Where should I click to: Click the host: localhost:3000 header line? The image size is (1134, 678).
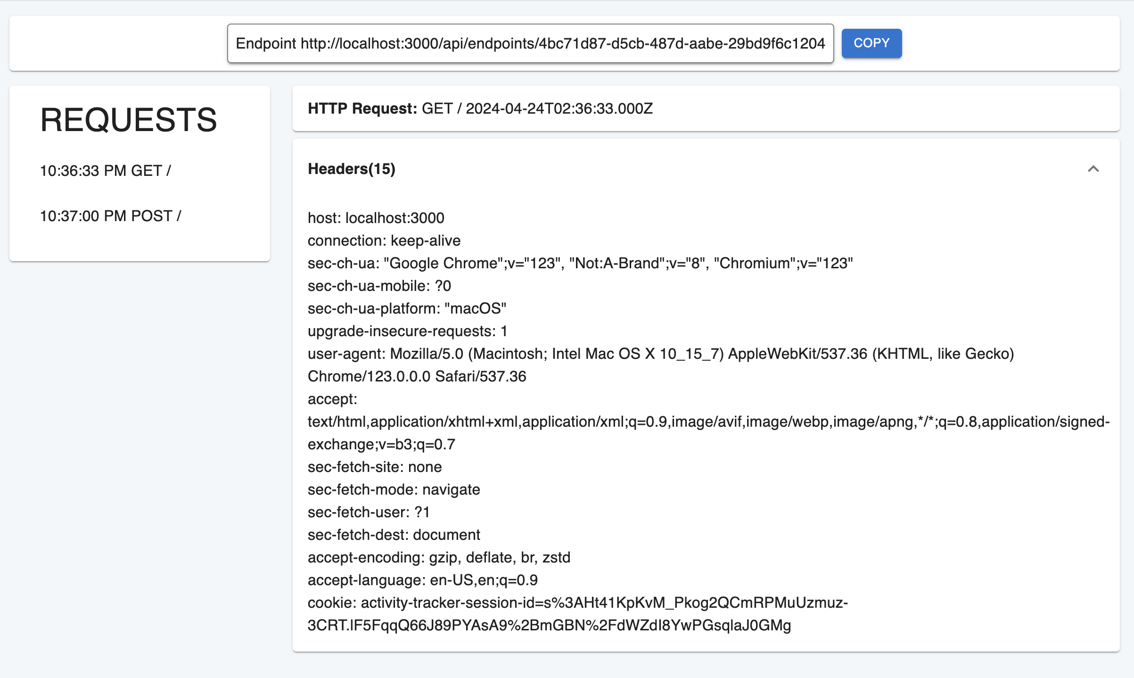[376, 218]
